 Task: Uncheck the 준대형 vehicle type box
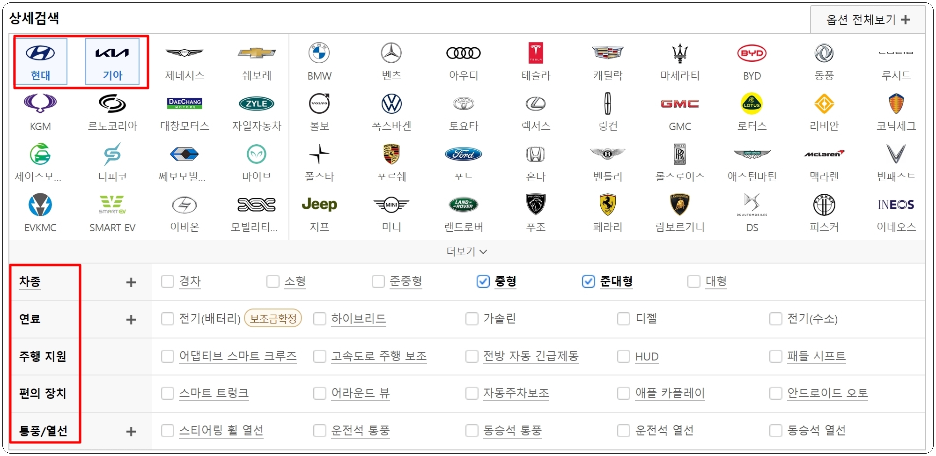click(x=588, y=281)
